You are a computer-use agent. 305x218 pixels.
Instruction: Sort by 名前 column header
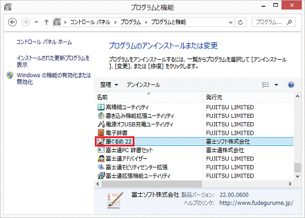point(149,97)
